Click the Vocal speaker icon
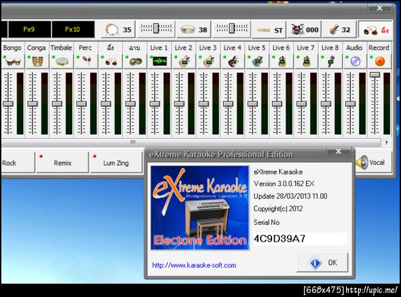 [362, 162]
